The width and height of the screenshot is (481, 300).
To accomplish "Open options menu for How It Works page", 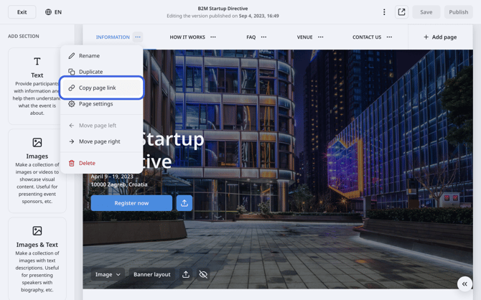I will 213,37.
